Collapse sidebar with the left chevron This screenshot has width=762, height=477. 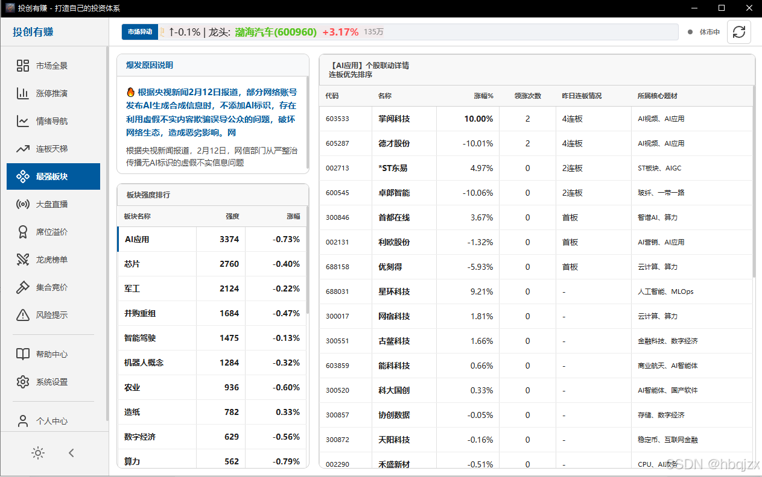pyautogui.click(x=71, y=453)
